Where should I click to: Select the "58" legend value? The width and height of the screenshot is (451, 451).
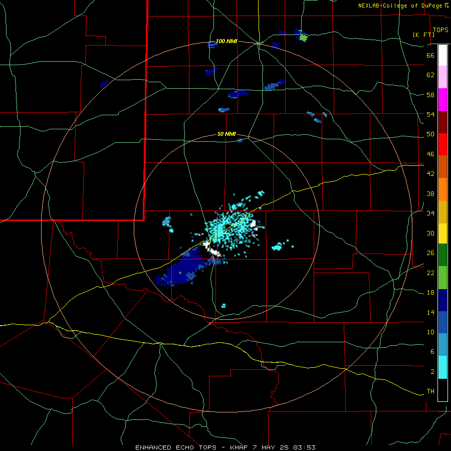[430, 95]
